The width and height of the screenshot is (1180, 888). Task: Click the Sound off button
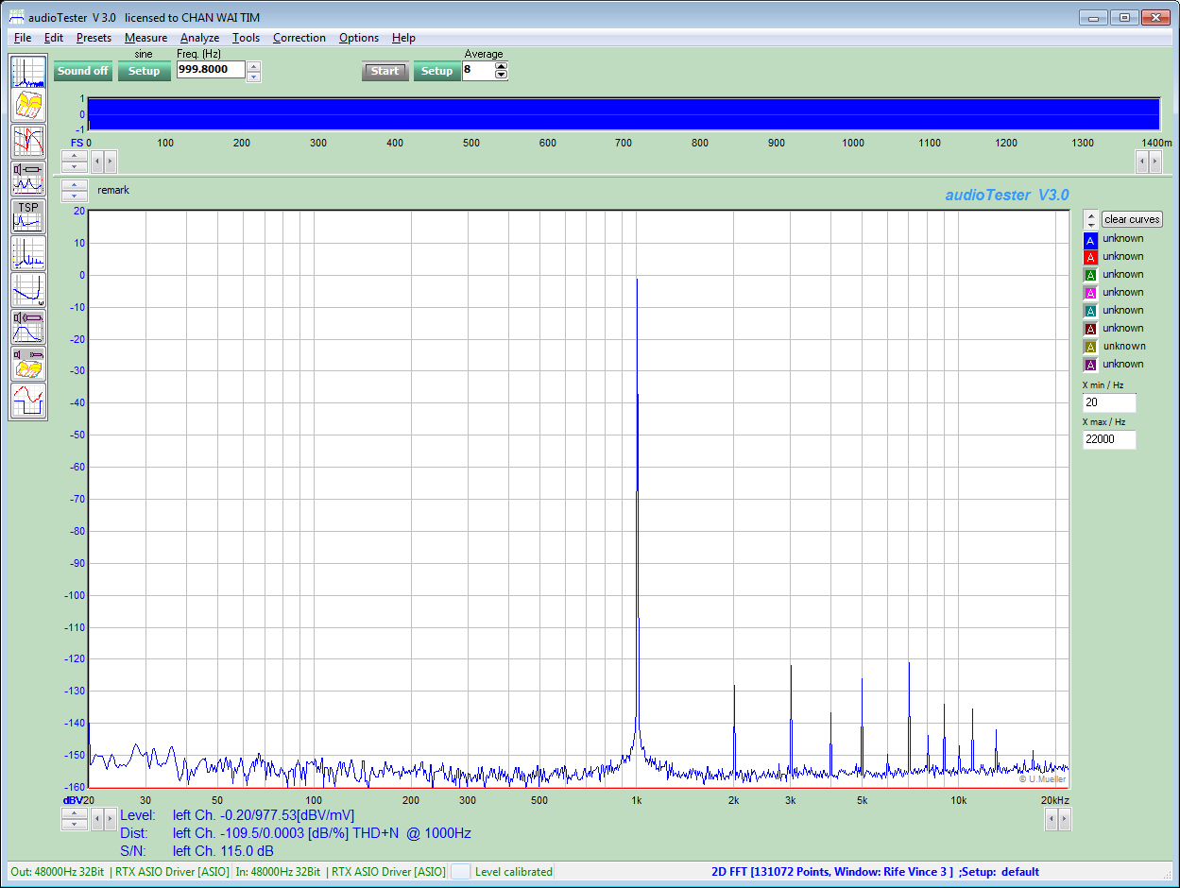click(x=83, y=71)
